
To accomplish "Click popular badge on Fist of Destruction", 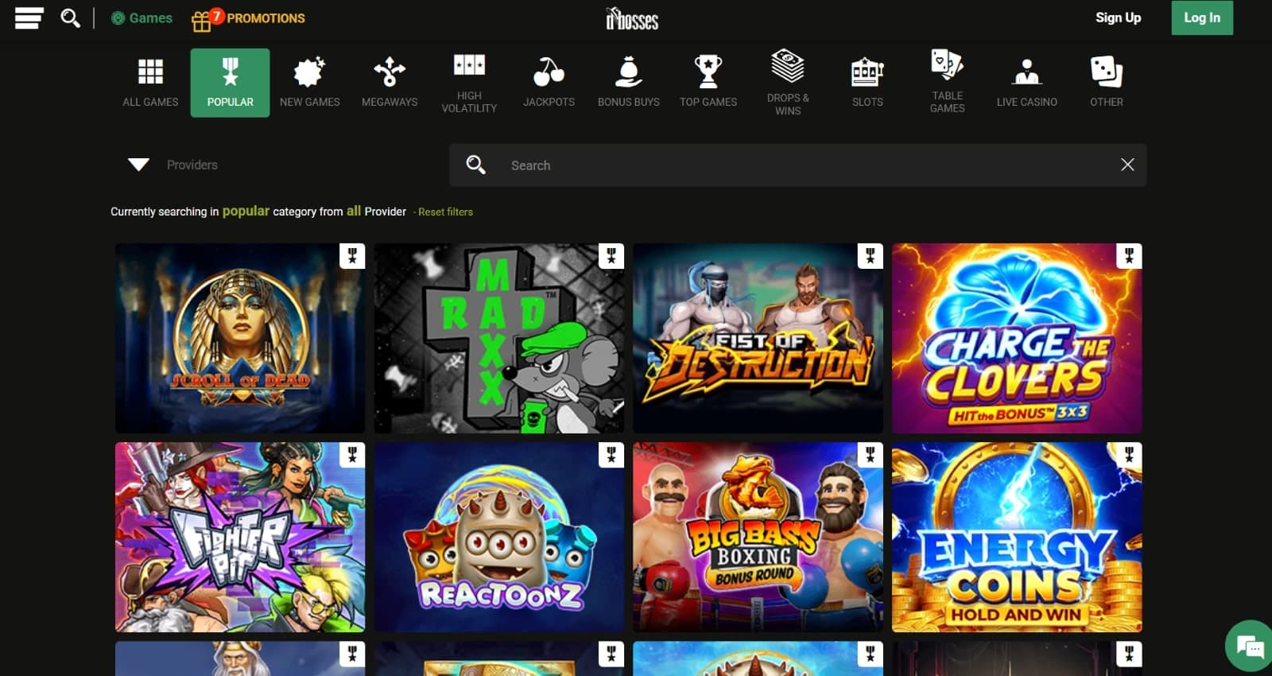I will tap(871, 256).
